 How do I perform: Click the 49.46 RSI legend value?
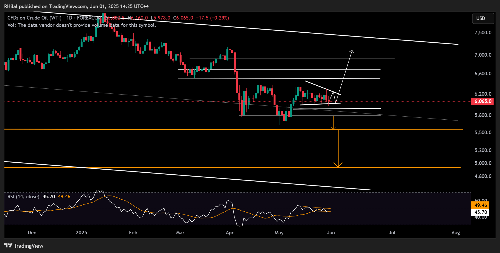(x=64, y=197)
